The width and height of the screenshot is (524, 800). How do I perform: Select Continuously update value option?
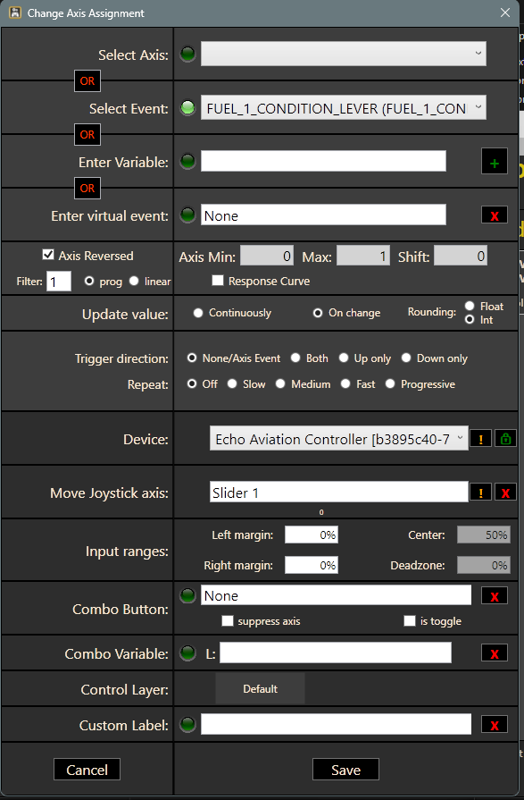198,313
